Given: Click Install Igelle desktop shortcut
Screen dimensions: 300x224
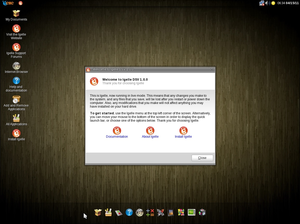Looking at the screenshot, I should [16, 133].
